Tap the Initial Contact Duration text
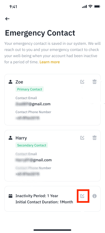This screenshot has height=233, width=105. [44, 202]
